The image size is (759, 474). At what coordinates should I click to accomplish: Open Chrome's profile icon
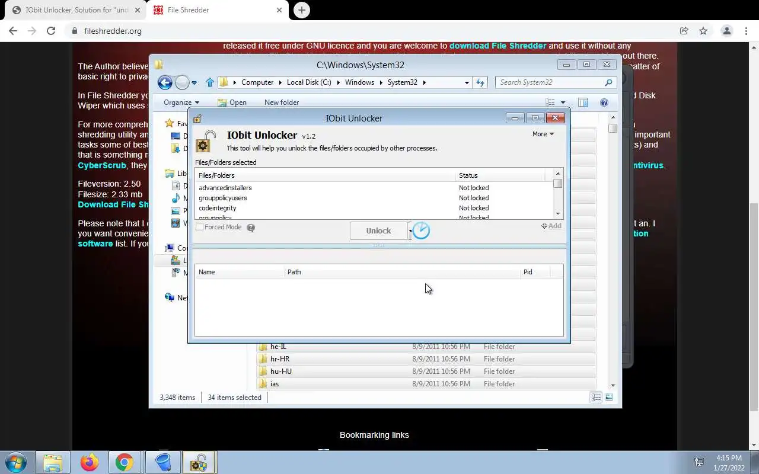[x=726, y=31]
